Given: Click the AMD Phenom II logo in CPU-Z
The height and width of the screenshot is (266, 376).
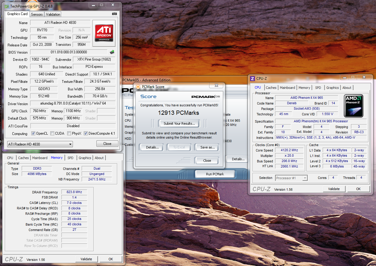Looking at the screenshot, I should point(354,106).
